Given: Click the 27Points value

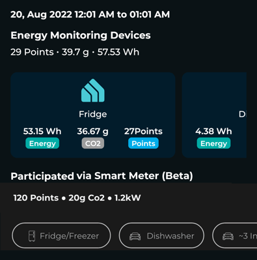Looking at the screenshot, I should click(143, 131).
